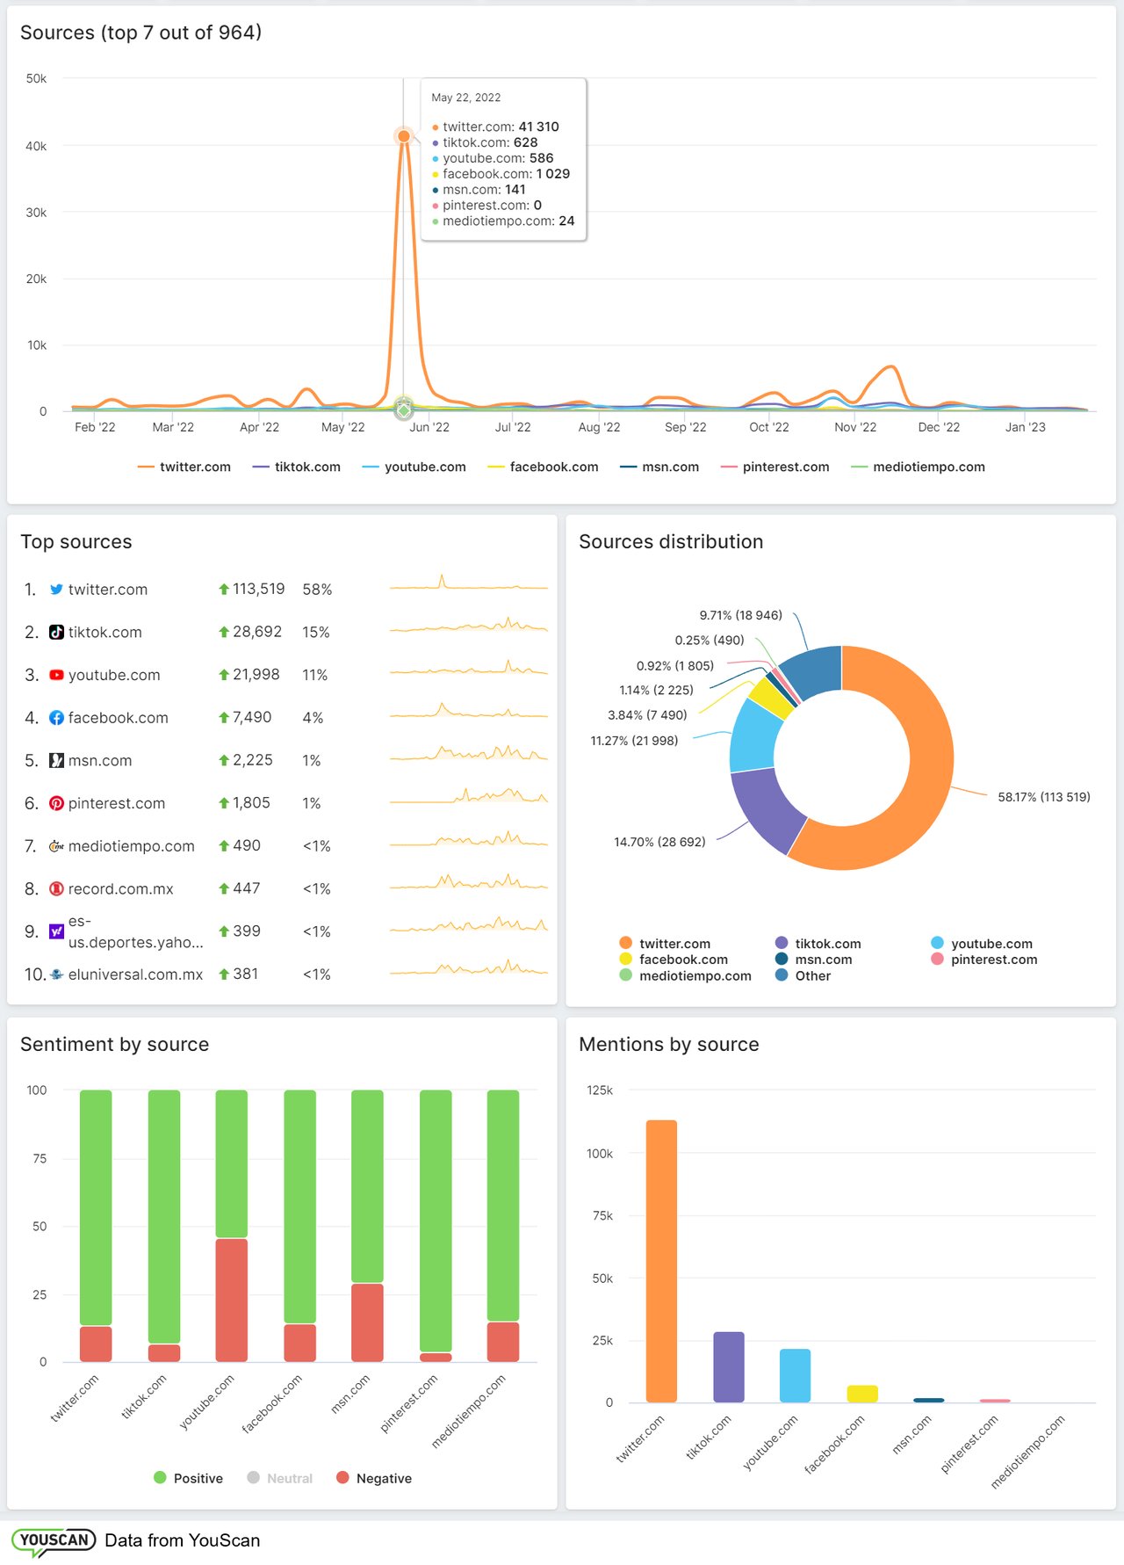The height and width of the screenshot is (1565, 1124).
Task: Open mediotiempo.com in Top sources list
Action: point(131,846)
